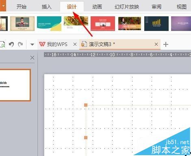
Task: Open the 开始 ribbon tab
Action: pyautogui.click(x=22, y=7)
